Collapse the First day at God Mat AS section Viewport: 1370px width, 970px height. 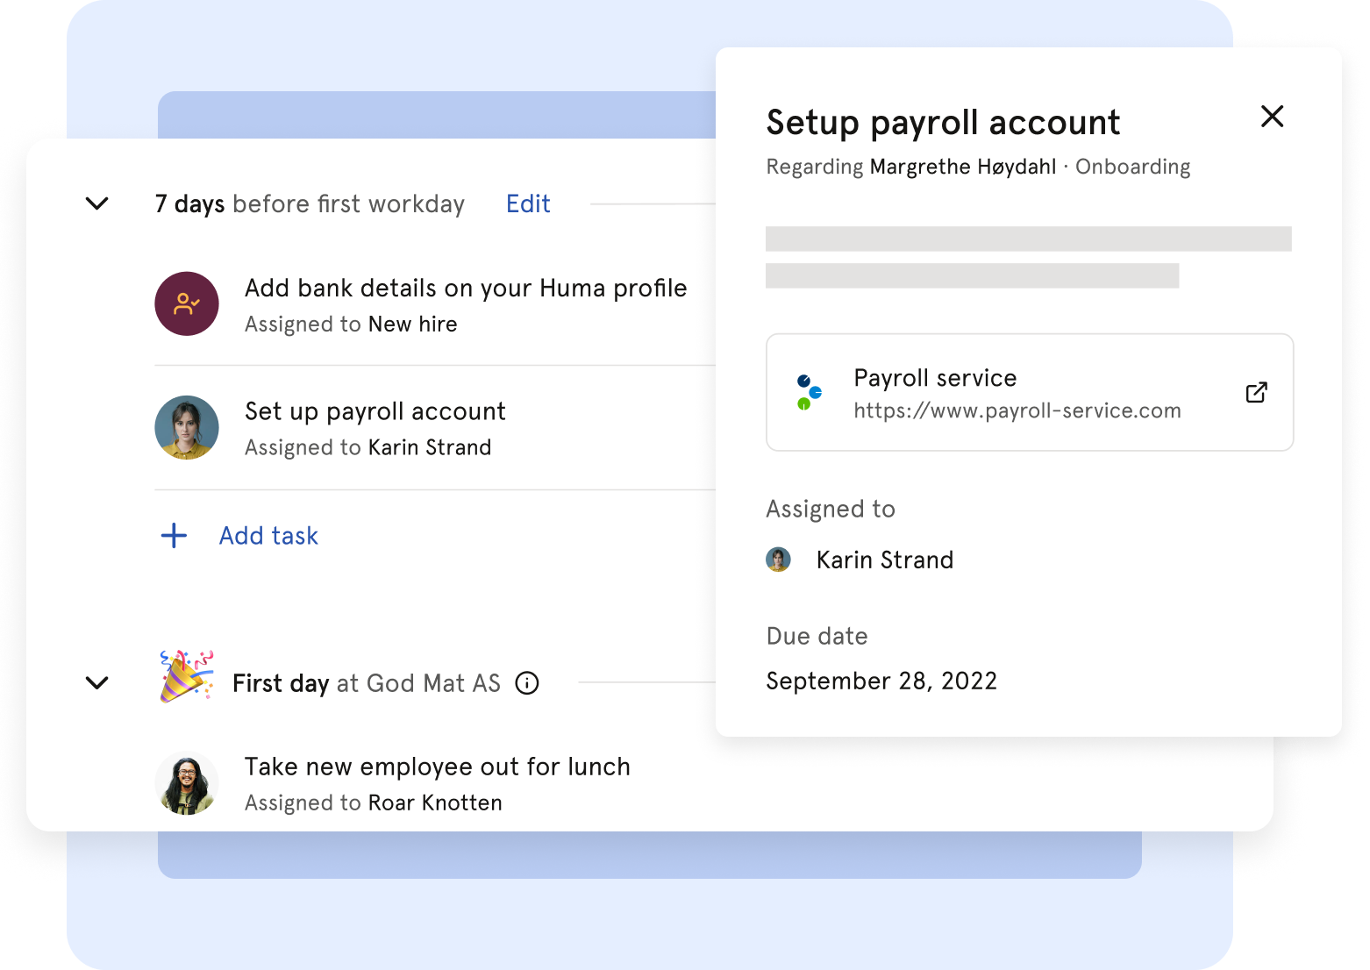point(97,683)
